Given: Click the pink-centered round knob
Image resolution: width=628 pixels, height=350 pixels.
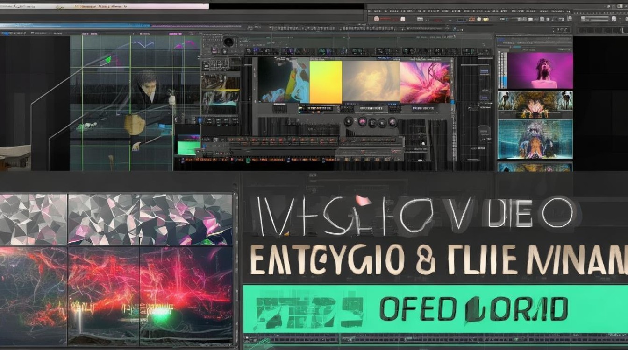Looking at the screenshot, I should 362,122.
